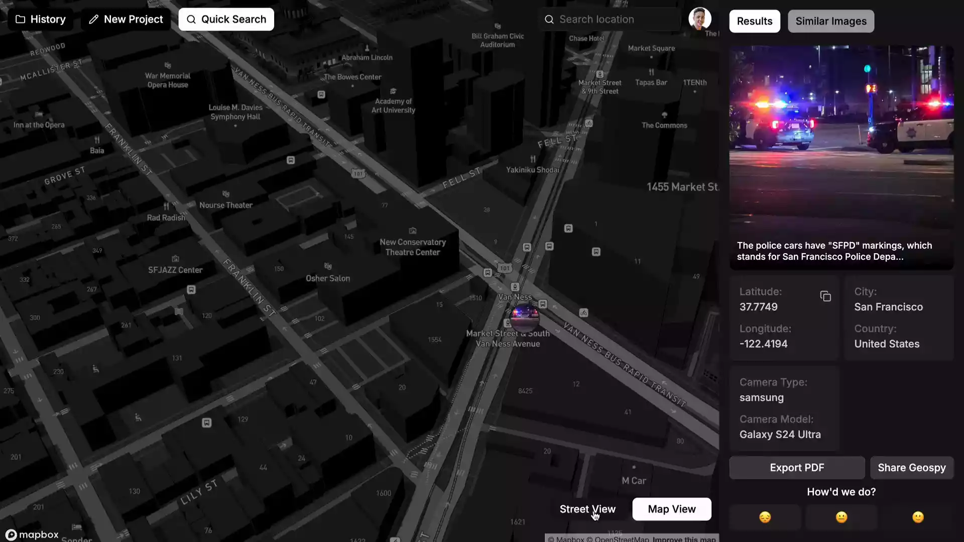Rate result with the neutral face emoji
This screenshot has width=964, height=542.
(x=841, y=517)
